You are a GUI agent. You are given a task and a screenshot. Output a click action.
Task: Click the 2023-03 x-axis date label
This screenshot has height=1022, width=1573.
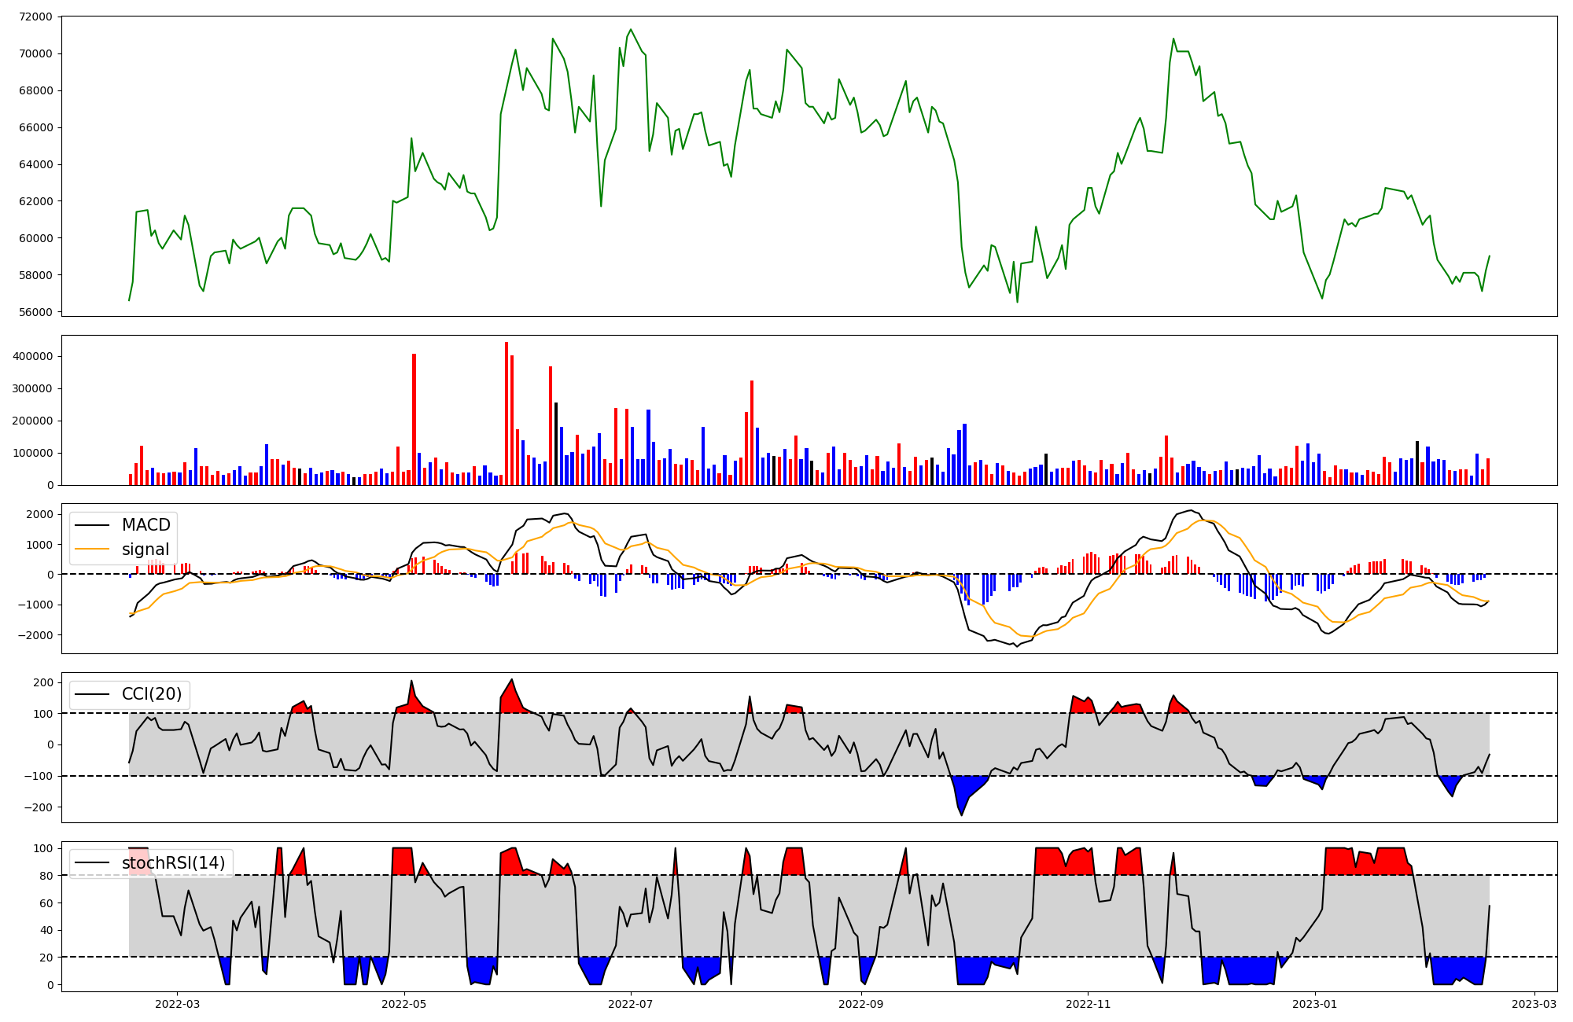[1534, 1004]
